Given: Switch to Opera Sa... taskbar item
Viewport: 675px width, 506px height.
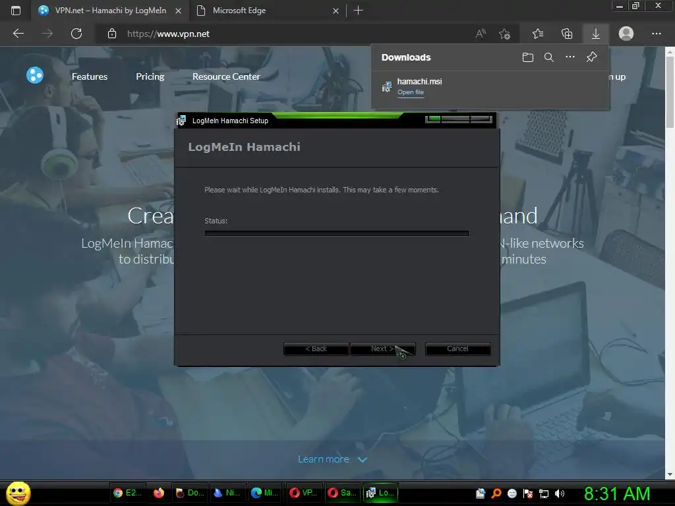Looking at the screenshot, I should pyautogui.click(x=342, y=493).
